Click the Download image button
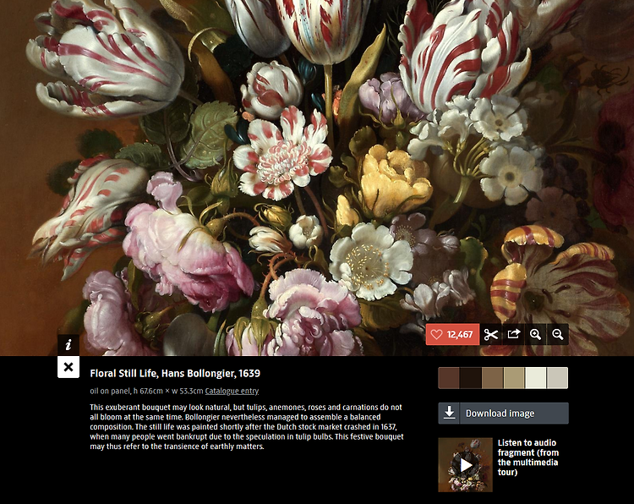634x504 pixels. 504,413
